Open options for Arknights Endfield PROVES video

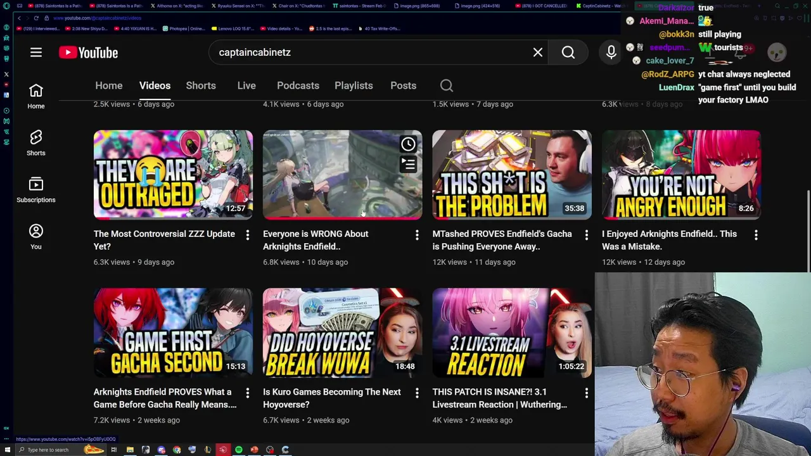click(x=248, y=393)
